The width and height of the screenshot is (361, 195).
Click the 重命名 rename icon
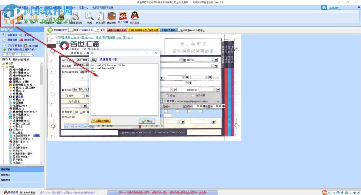coord(25,35)
